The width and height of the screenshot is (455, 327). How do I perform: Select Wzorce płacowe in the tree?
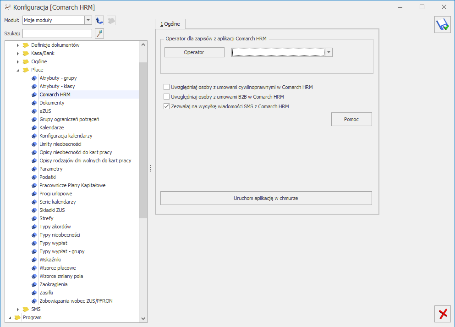pos(57,268)
